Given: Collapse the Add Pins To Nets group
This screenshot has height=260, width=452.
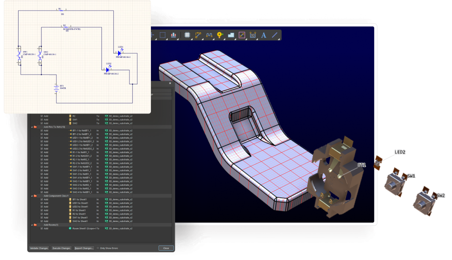Looking at the screenshot, I should coord(31,127).
